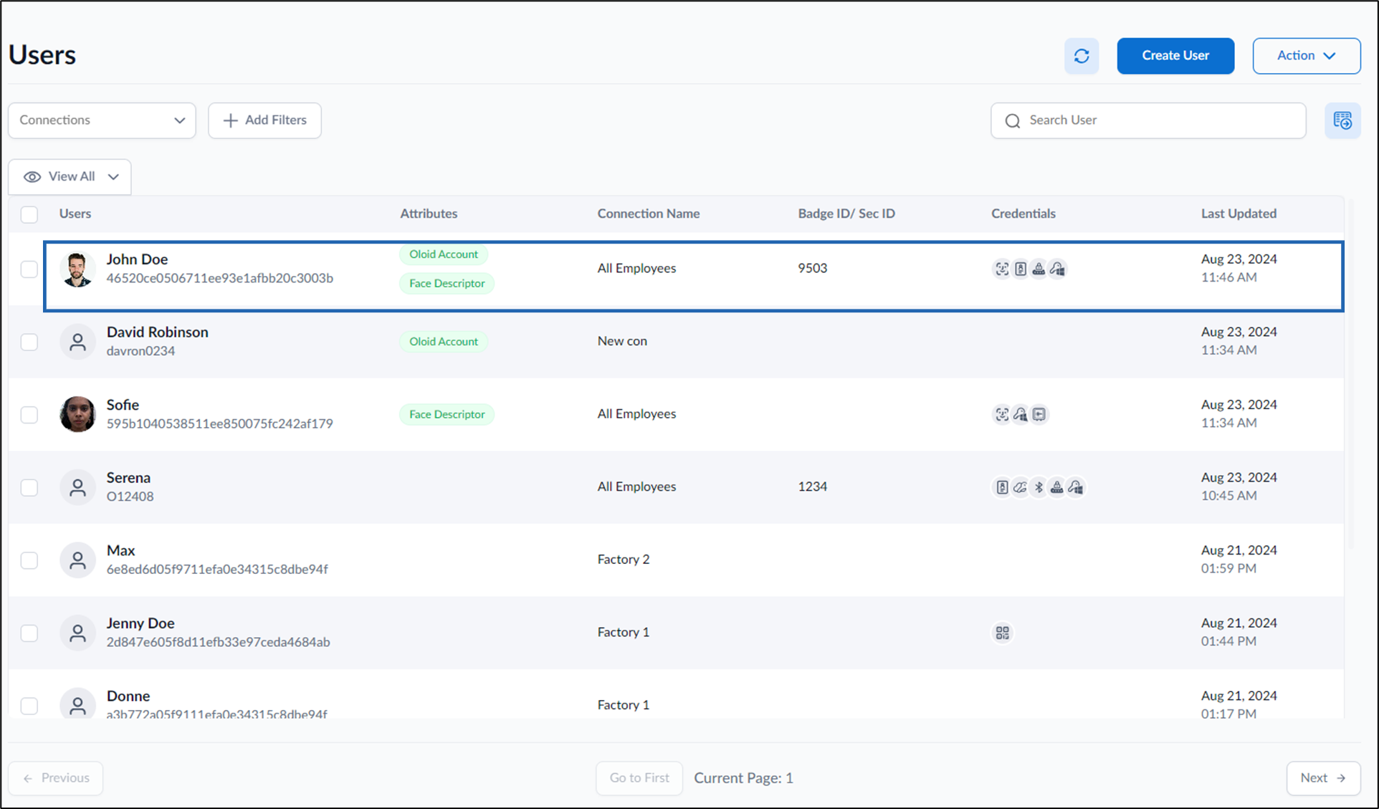This screenshot has height=809, width=1379.
Task: Open the Connections dropdown
Action: click(x=102, y=120)
